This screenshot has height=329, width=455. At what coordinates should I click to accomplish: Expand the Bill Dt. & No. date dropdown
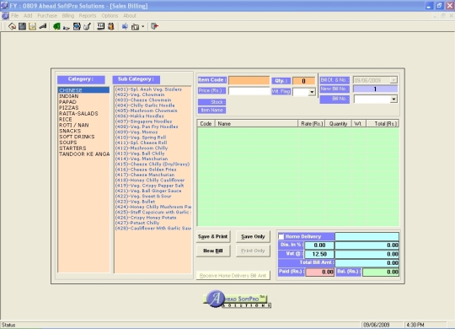coord(393,80)
